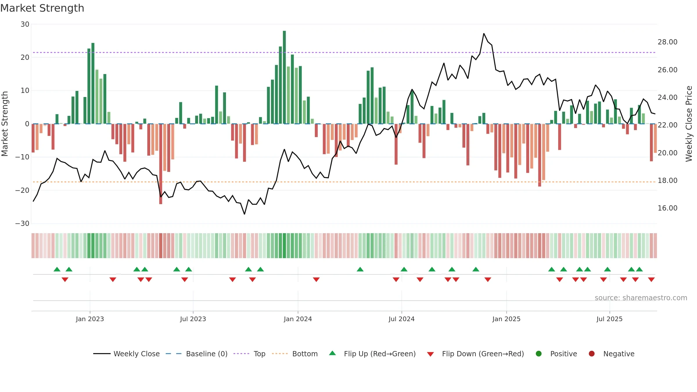Toggle the Bottom legend entry

294,354
